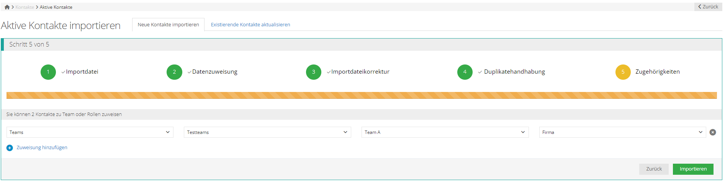725x182 pixels.
Task: Click the home icon in breadcrumb
Action: (x=7, y=7)
